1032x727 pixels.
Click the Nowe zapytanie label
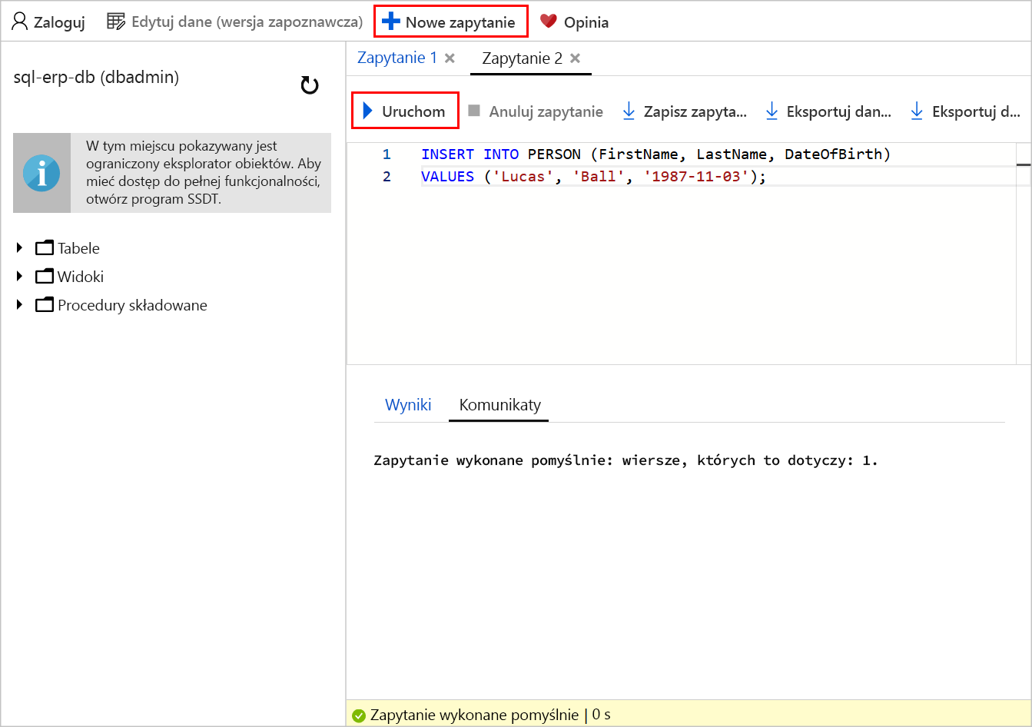coord(460,22)
